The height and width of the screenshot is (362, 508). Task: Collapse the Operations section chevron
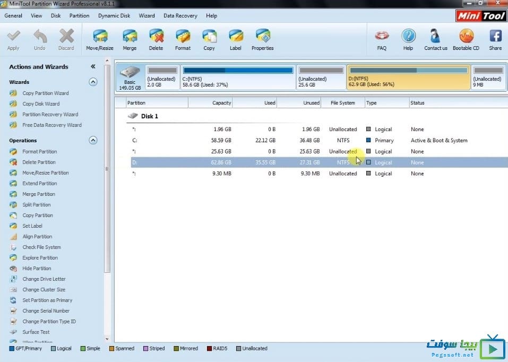pyautogui.click(x=93, y=140)
